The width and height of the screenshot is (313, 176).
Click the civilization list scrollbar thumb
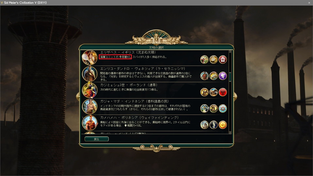point(230,77)
